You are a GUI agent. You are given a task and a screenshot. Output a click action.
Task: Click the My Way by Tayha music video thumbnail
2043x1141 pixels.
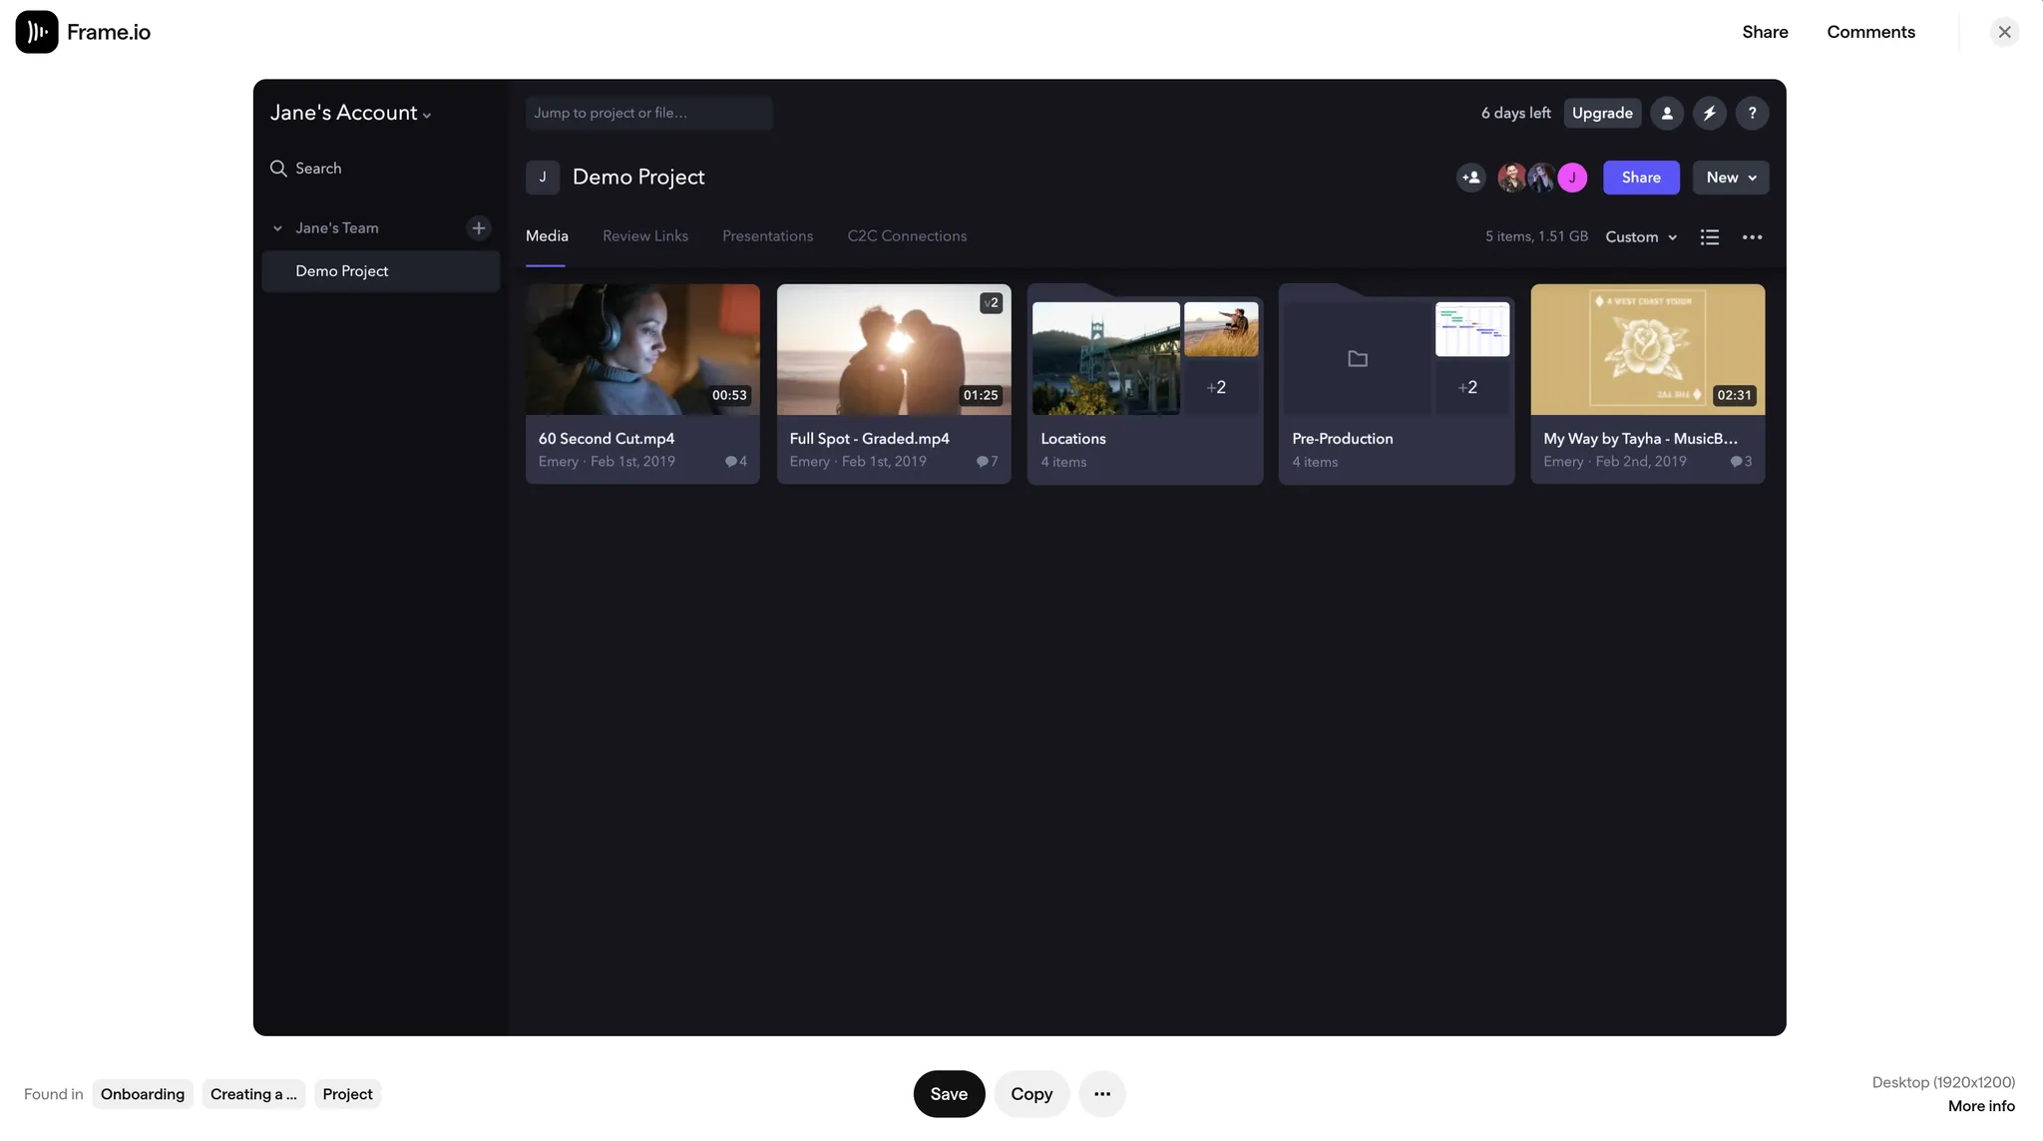click(x=1647, y=349)
